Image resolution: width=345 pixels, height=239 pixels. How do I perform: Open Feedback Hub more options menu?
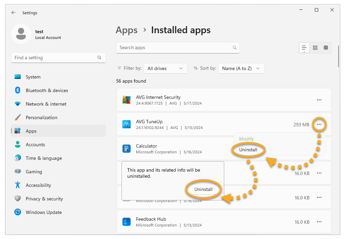(x=319, y=222)
